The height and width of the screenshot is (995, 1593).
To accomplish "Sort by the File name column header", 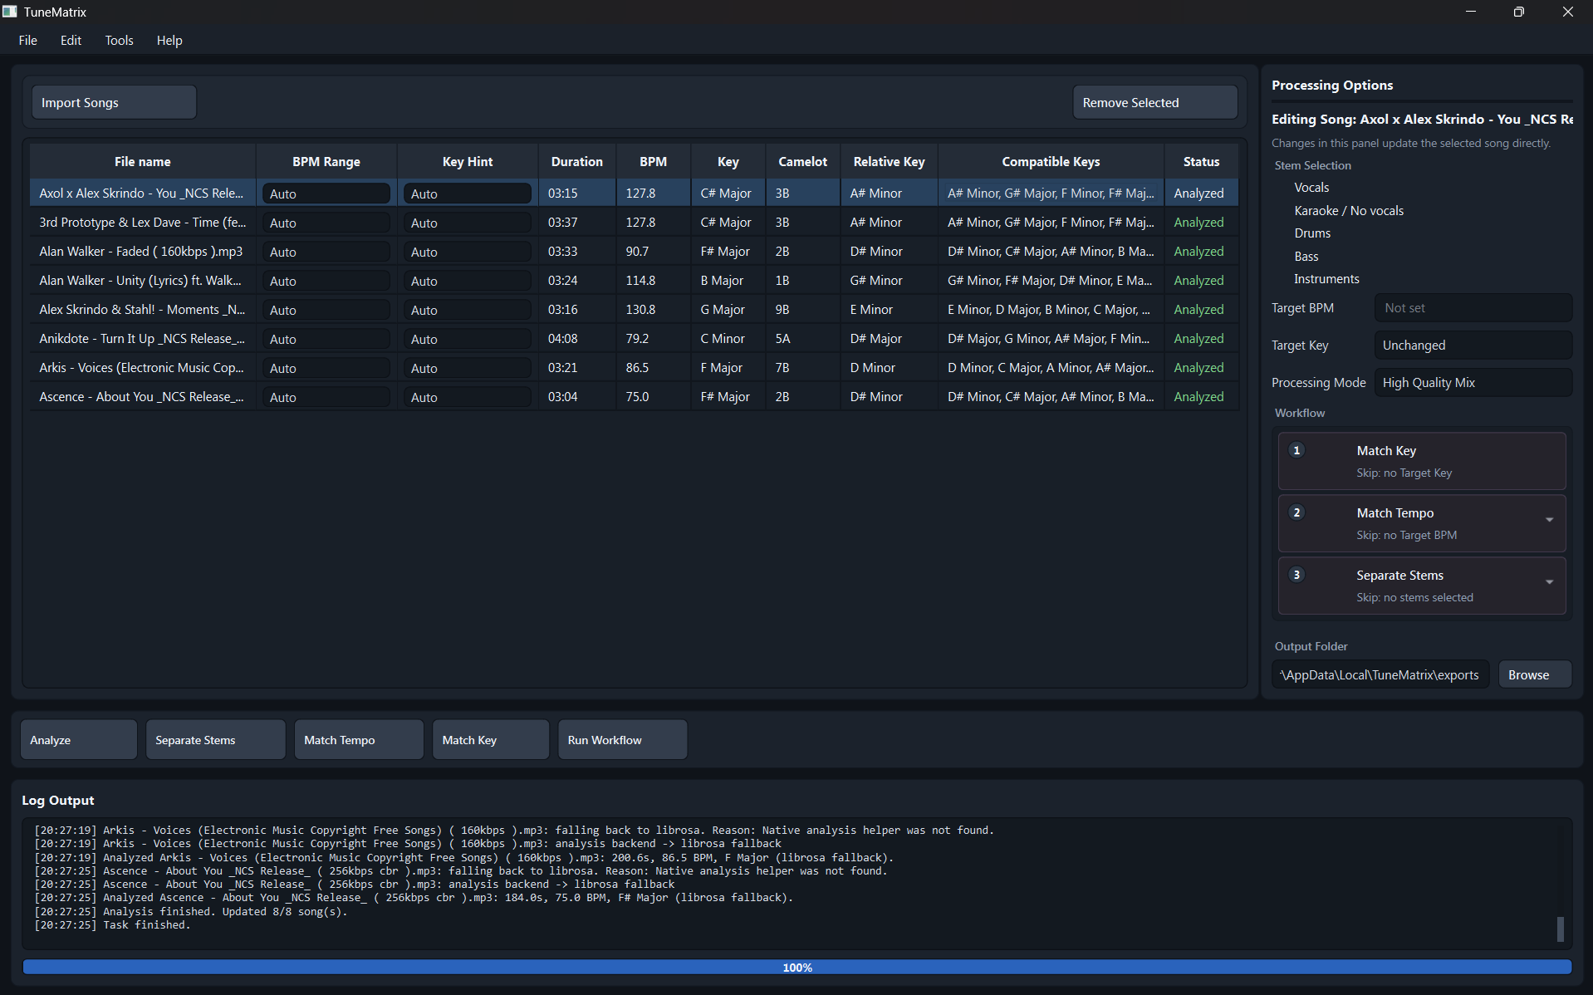I will 143,161.
